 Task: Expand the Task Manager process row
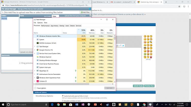click(x=35, y=46)
